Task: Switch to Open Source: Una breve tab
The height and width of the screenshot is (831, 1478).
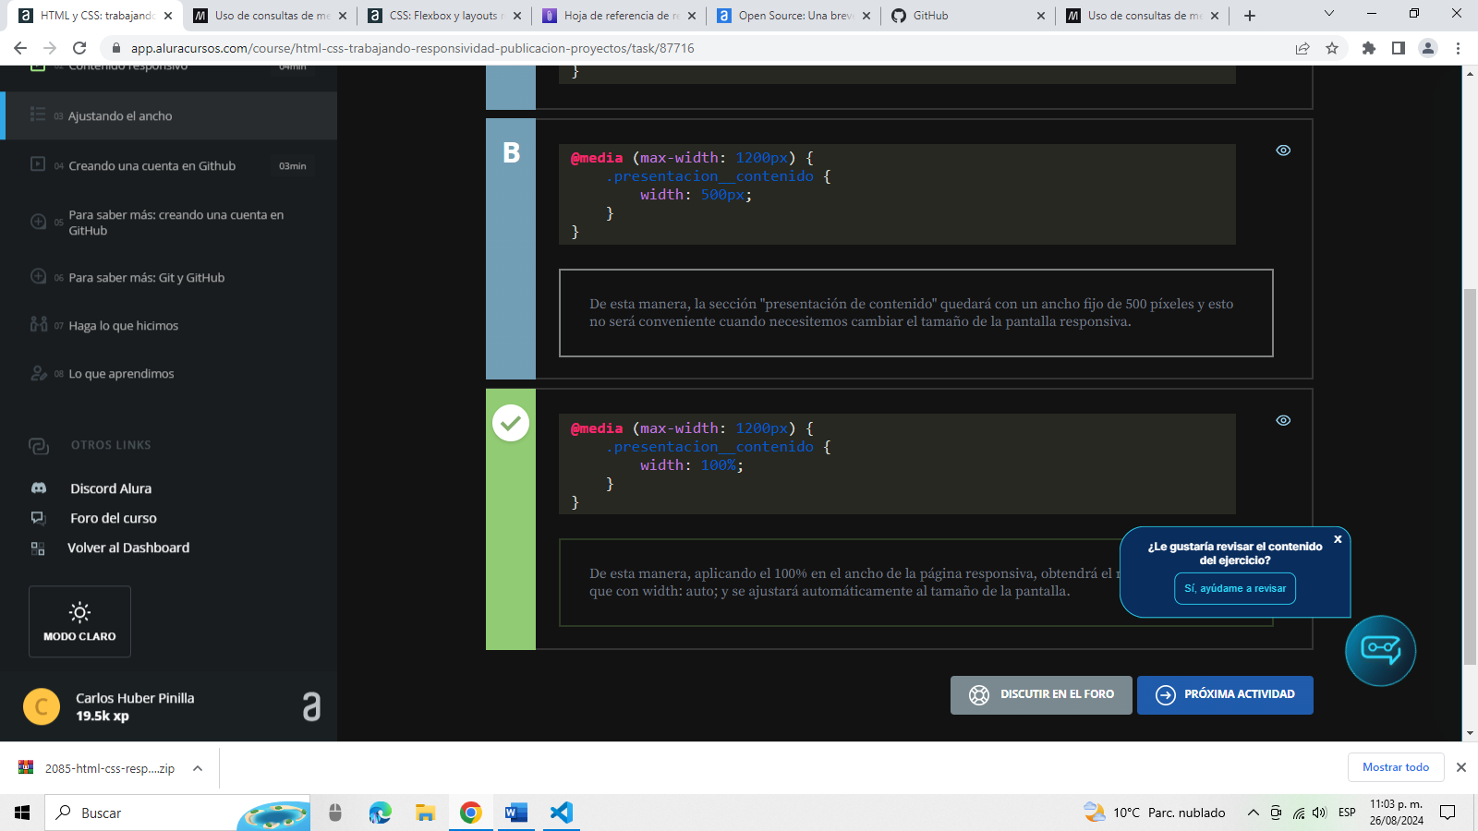Action: click(793, 16)
